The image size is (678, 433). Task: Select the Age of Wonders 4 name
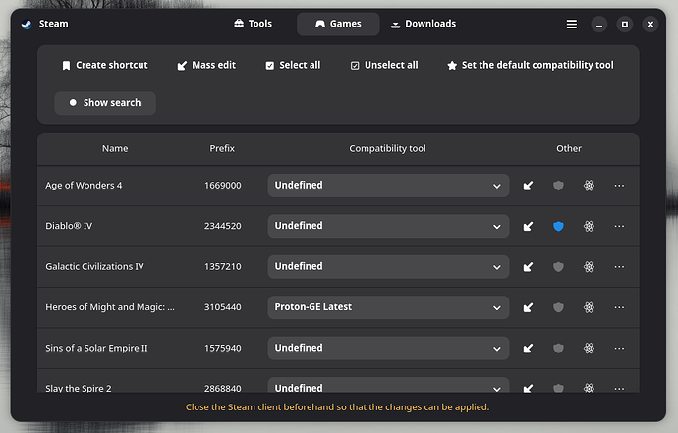(84, 185)
